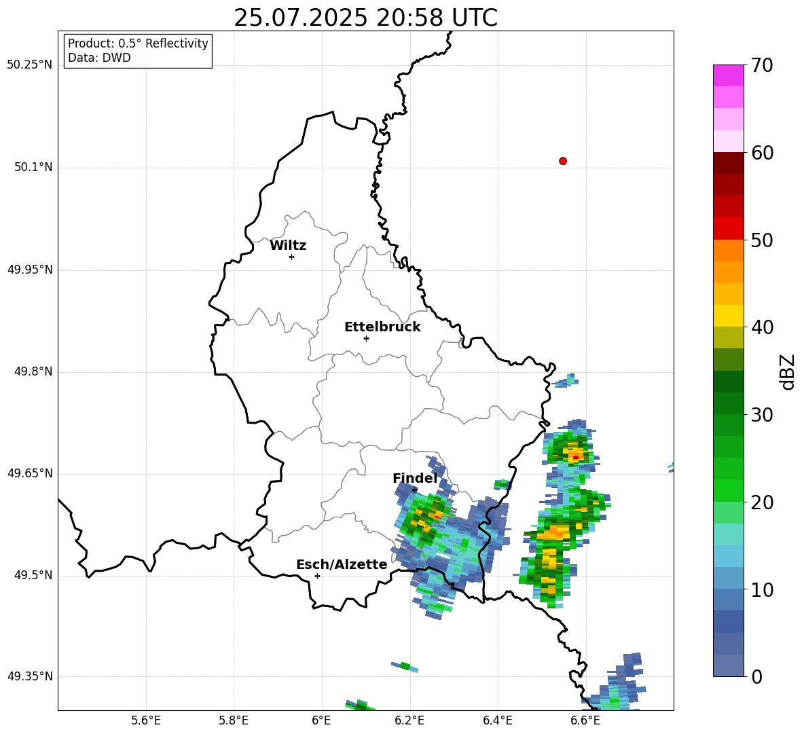Click the 50.25°N latitude label

[30, 65]
